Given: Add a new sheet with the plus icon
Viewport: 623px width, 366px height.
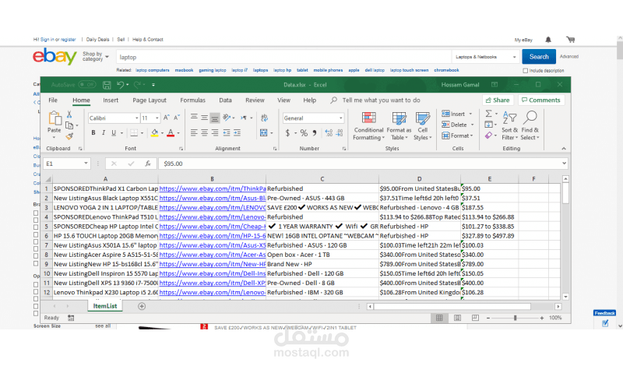Looking at the screenshot, I should [x=142, y=306].
